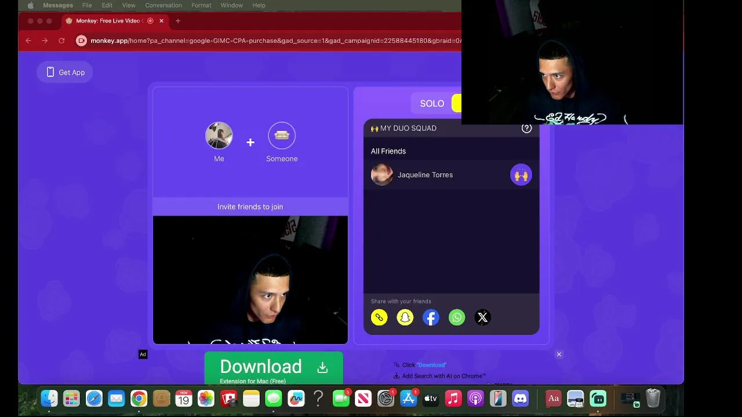This screenshot has height=417, width=742.
Task: Click the local webcam preview video
Action: click(250, 280)
